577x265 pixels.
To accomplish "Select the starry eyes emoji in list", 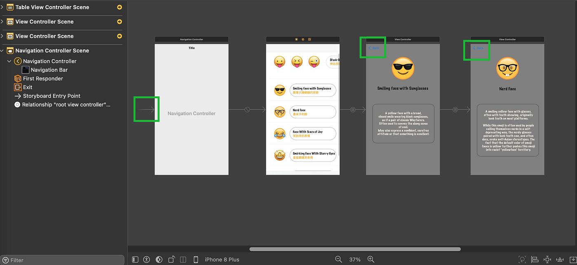I will click(x=280, y=155).
